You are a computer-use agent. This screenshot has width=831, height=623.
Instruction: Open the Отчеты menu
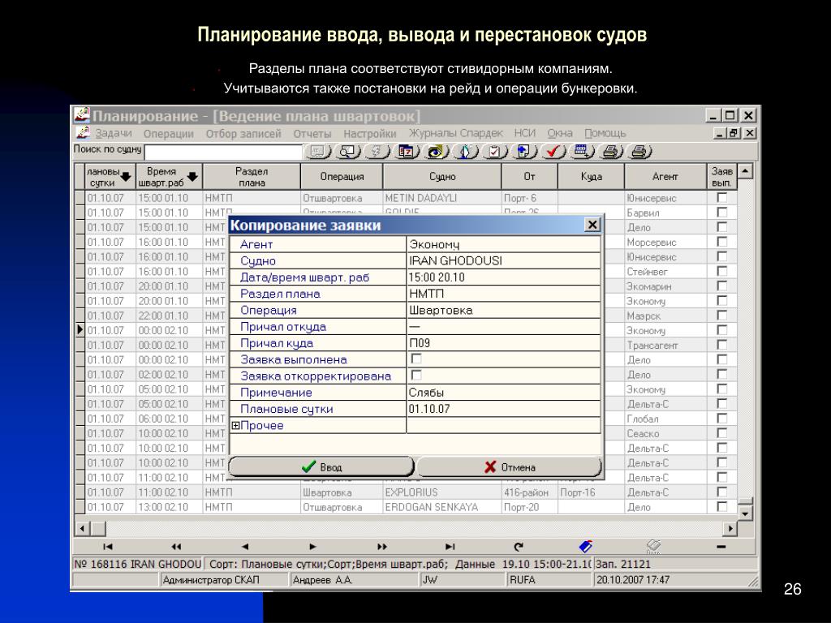pos(312,134)
